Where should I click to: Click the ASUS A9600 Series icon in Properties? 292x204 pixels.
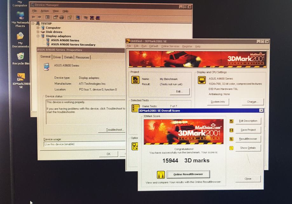[x=46, y=67]
